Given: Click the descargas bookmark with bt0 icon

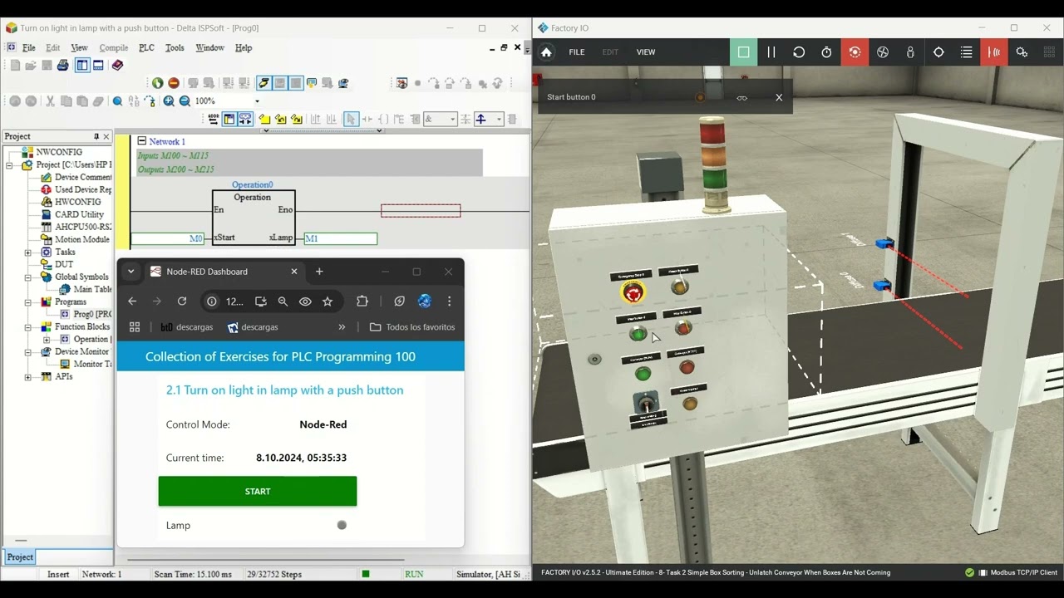Looking at the screenshot, I should pyautogui.click(x=187, y=327).
